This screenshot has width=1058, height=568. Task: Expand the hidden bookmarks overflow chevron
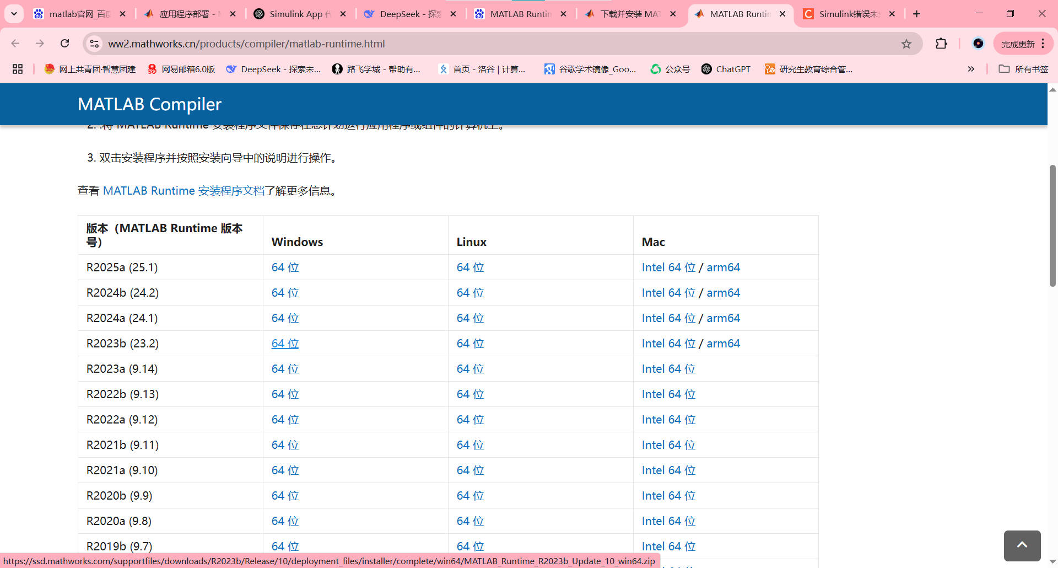pos(971,69)
